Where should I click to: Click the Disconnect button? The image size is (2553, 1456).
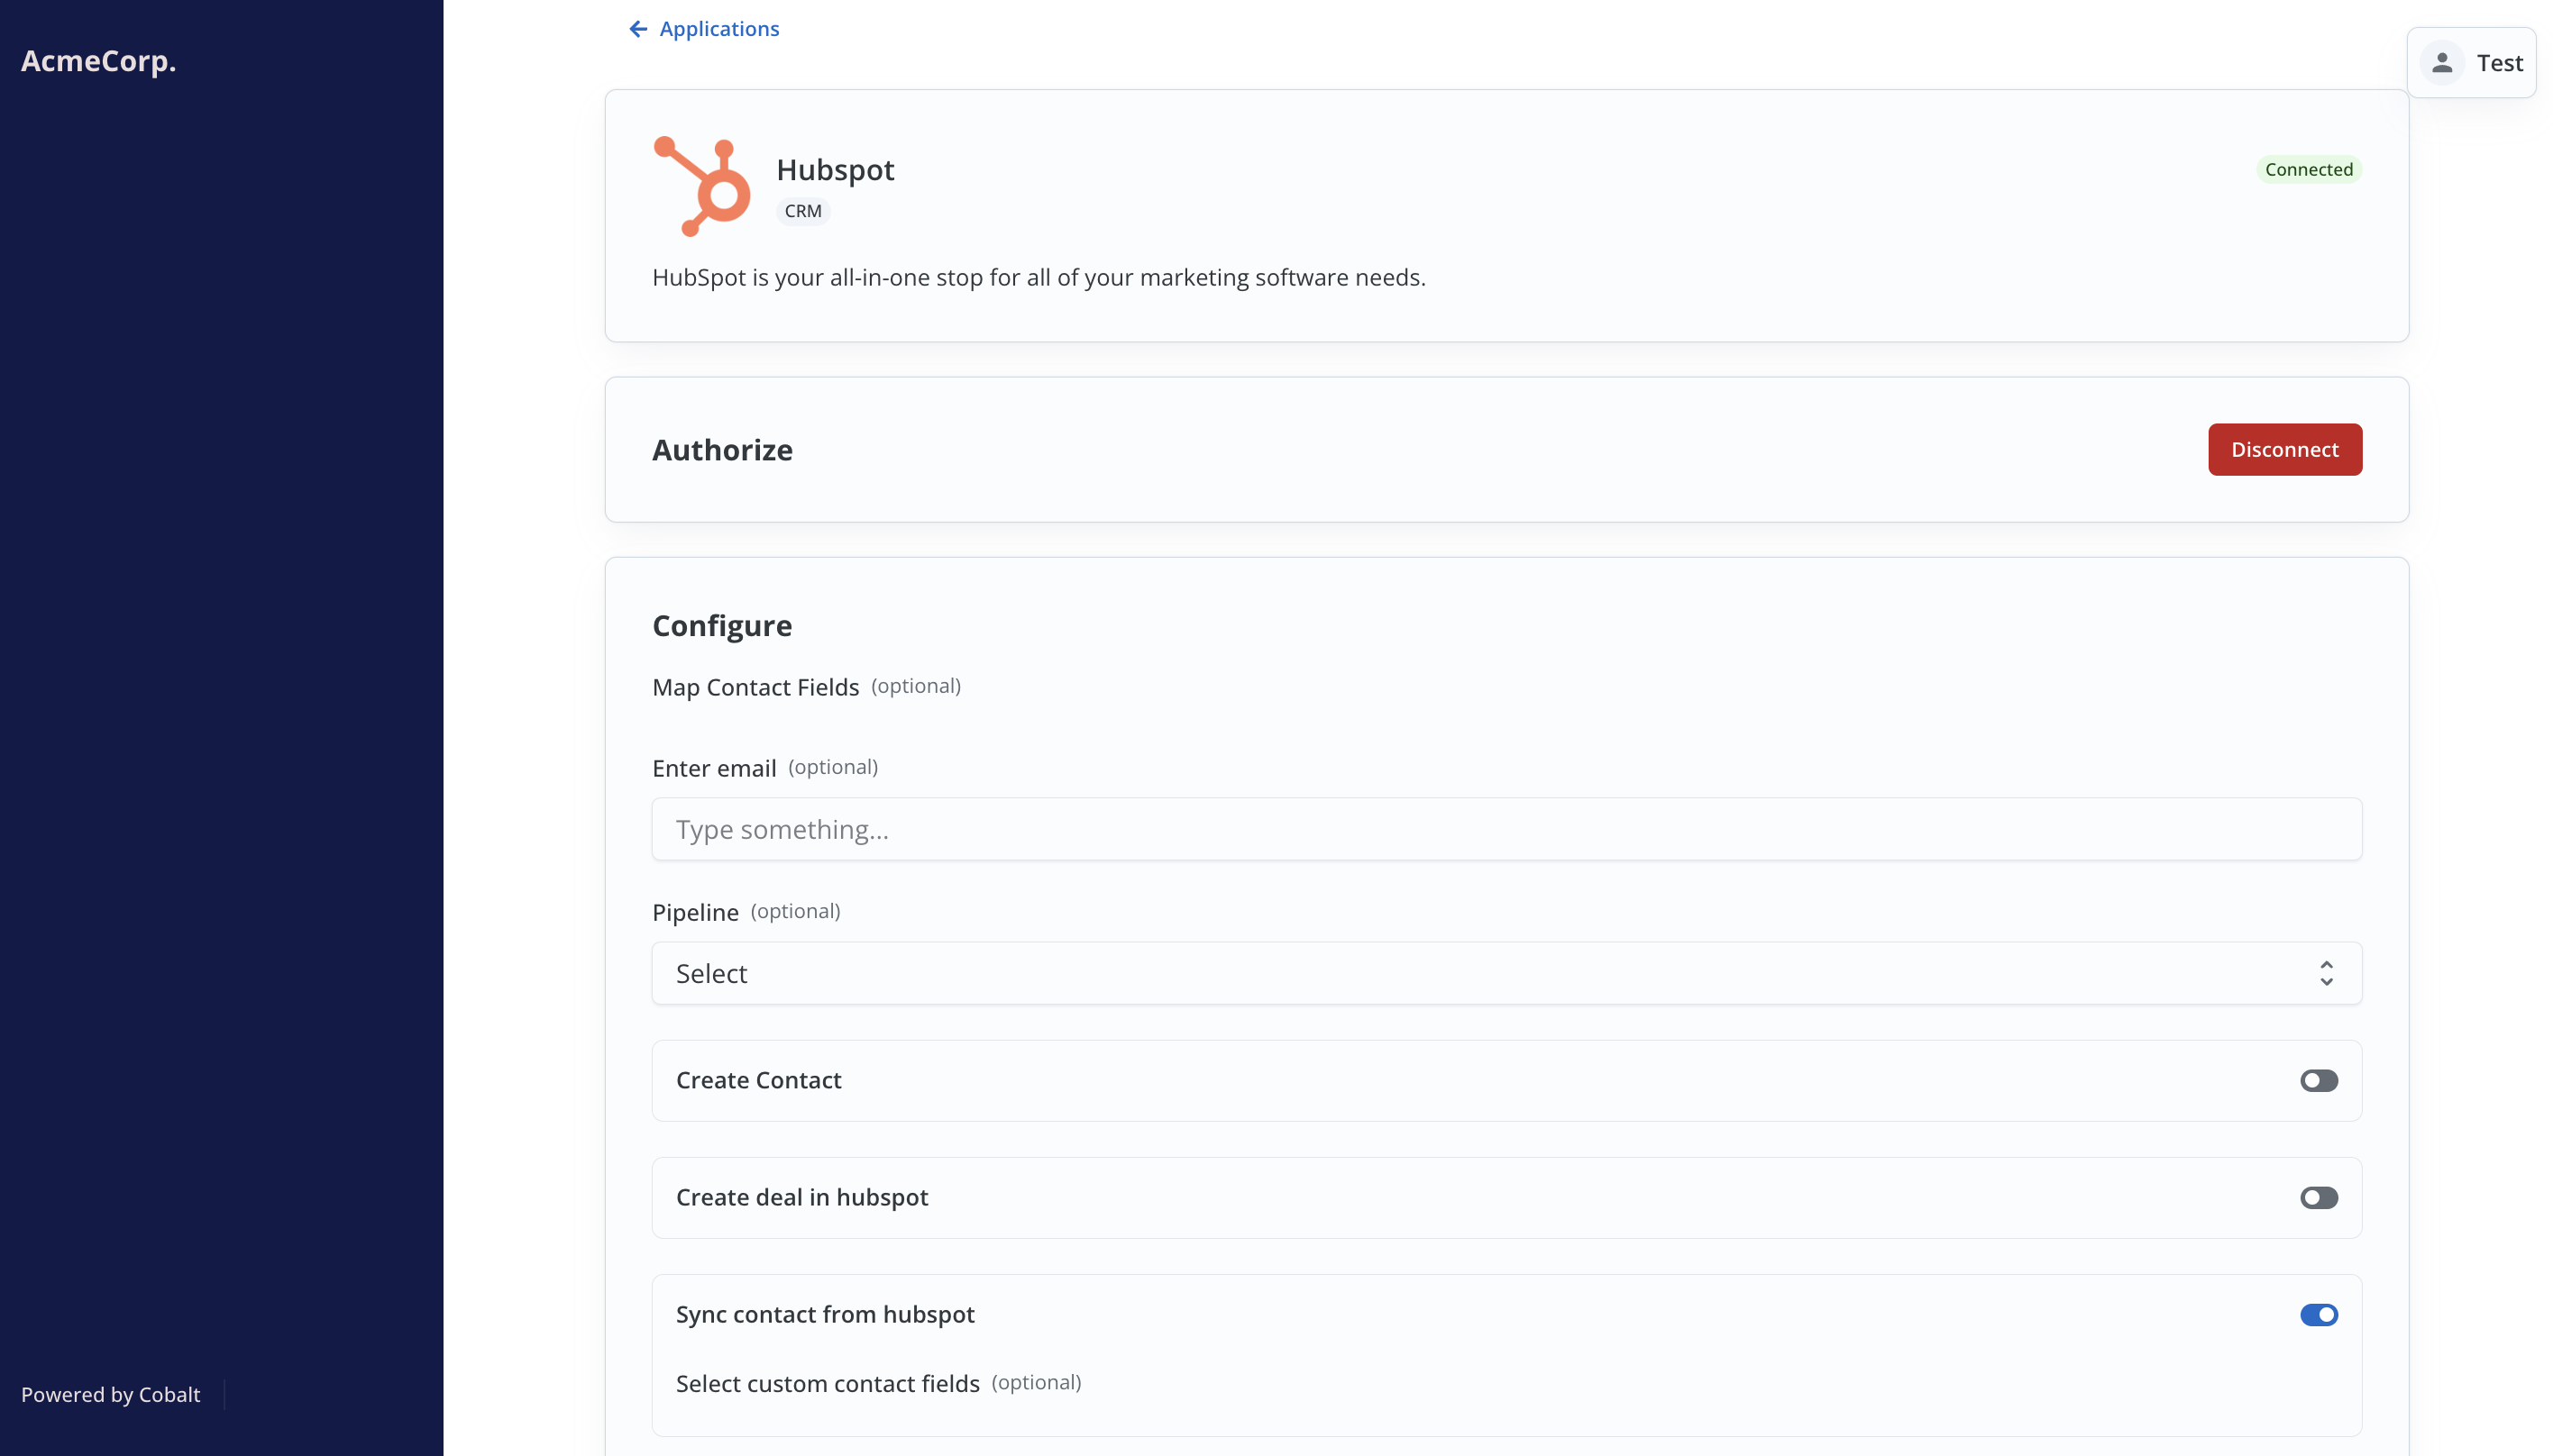point(2285,449)
